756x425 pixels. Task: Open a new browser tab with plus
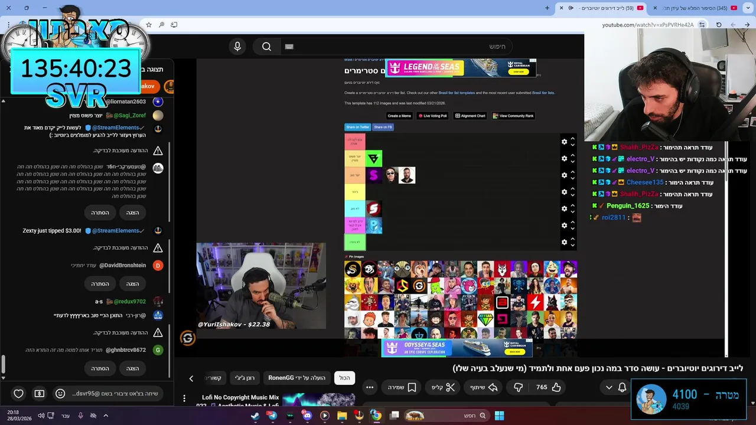(547, 8)
